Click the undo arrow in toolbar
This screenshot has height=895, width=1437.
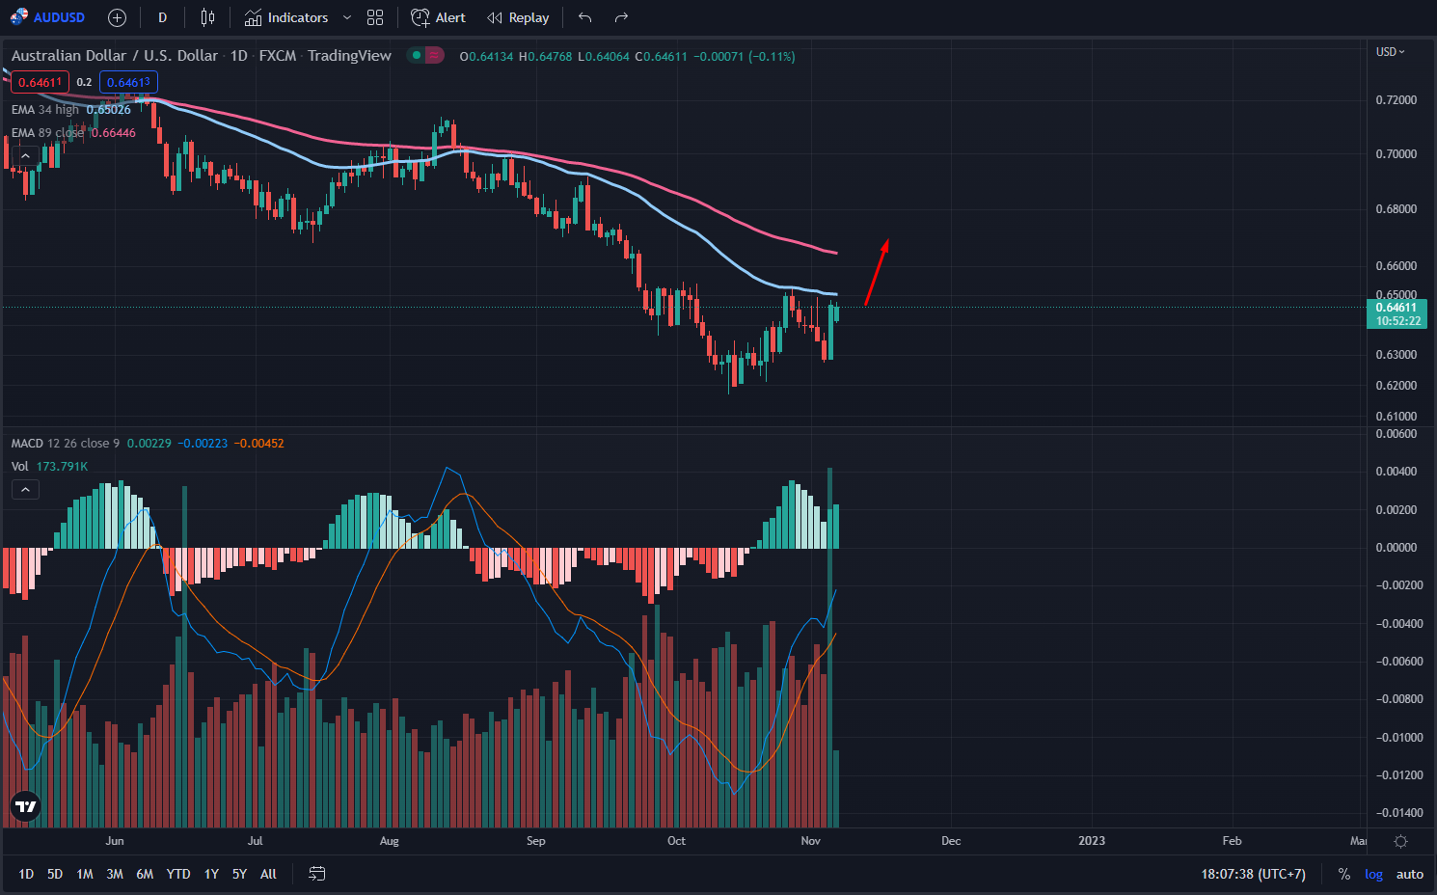click(x=584, y=17)
